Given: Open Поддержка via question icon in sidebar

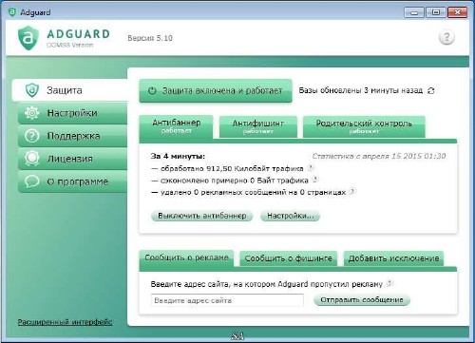Looking at the screenshot, I should (x=32, y=136).
